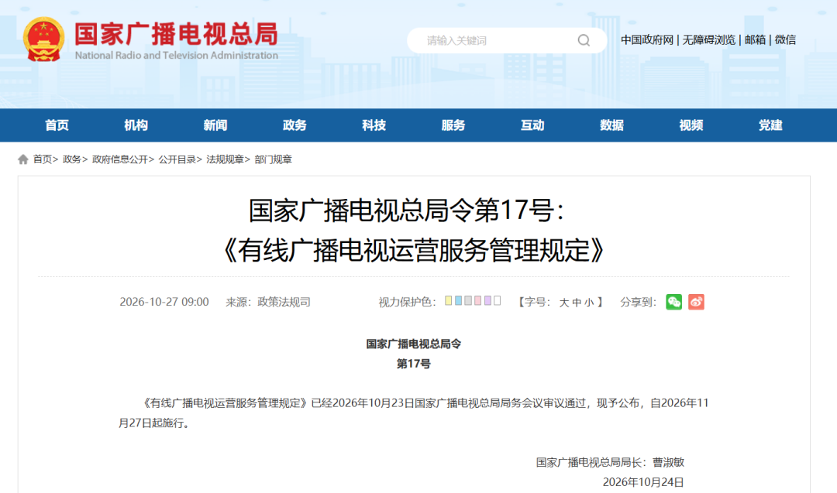
Task: Select the gray eye-protection color
Action: pos(468,300)
